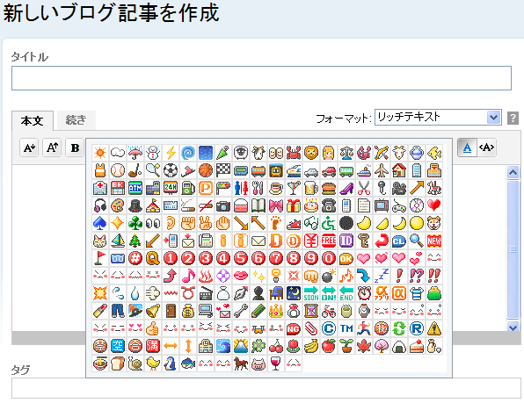The height and width of the screenshot is (403, 524).
Task: Pick the cherries emoji
Action: (x=276, y=346)
